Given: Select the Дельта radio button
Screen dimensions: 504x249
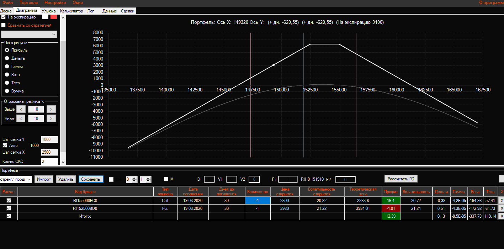Looking at the screenshot, I should click(x=7, y=58).
